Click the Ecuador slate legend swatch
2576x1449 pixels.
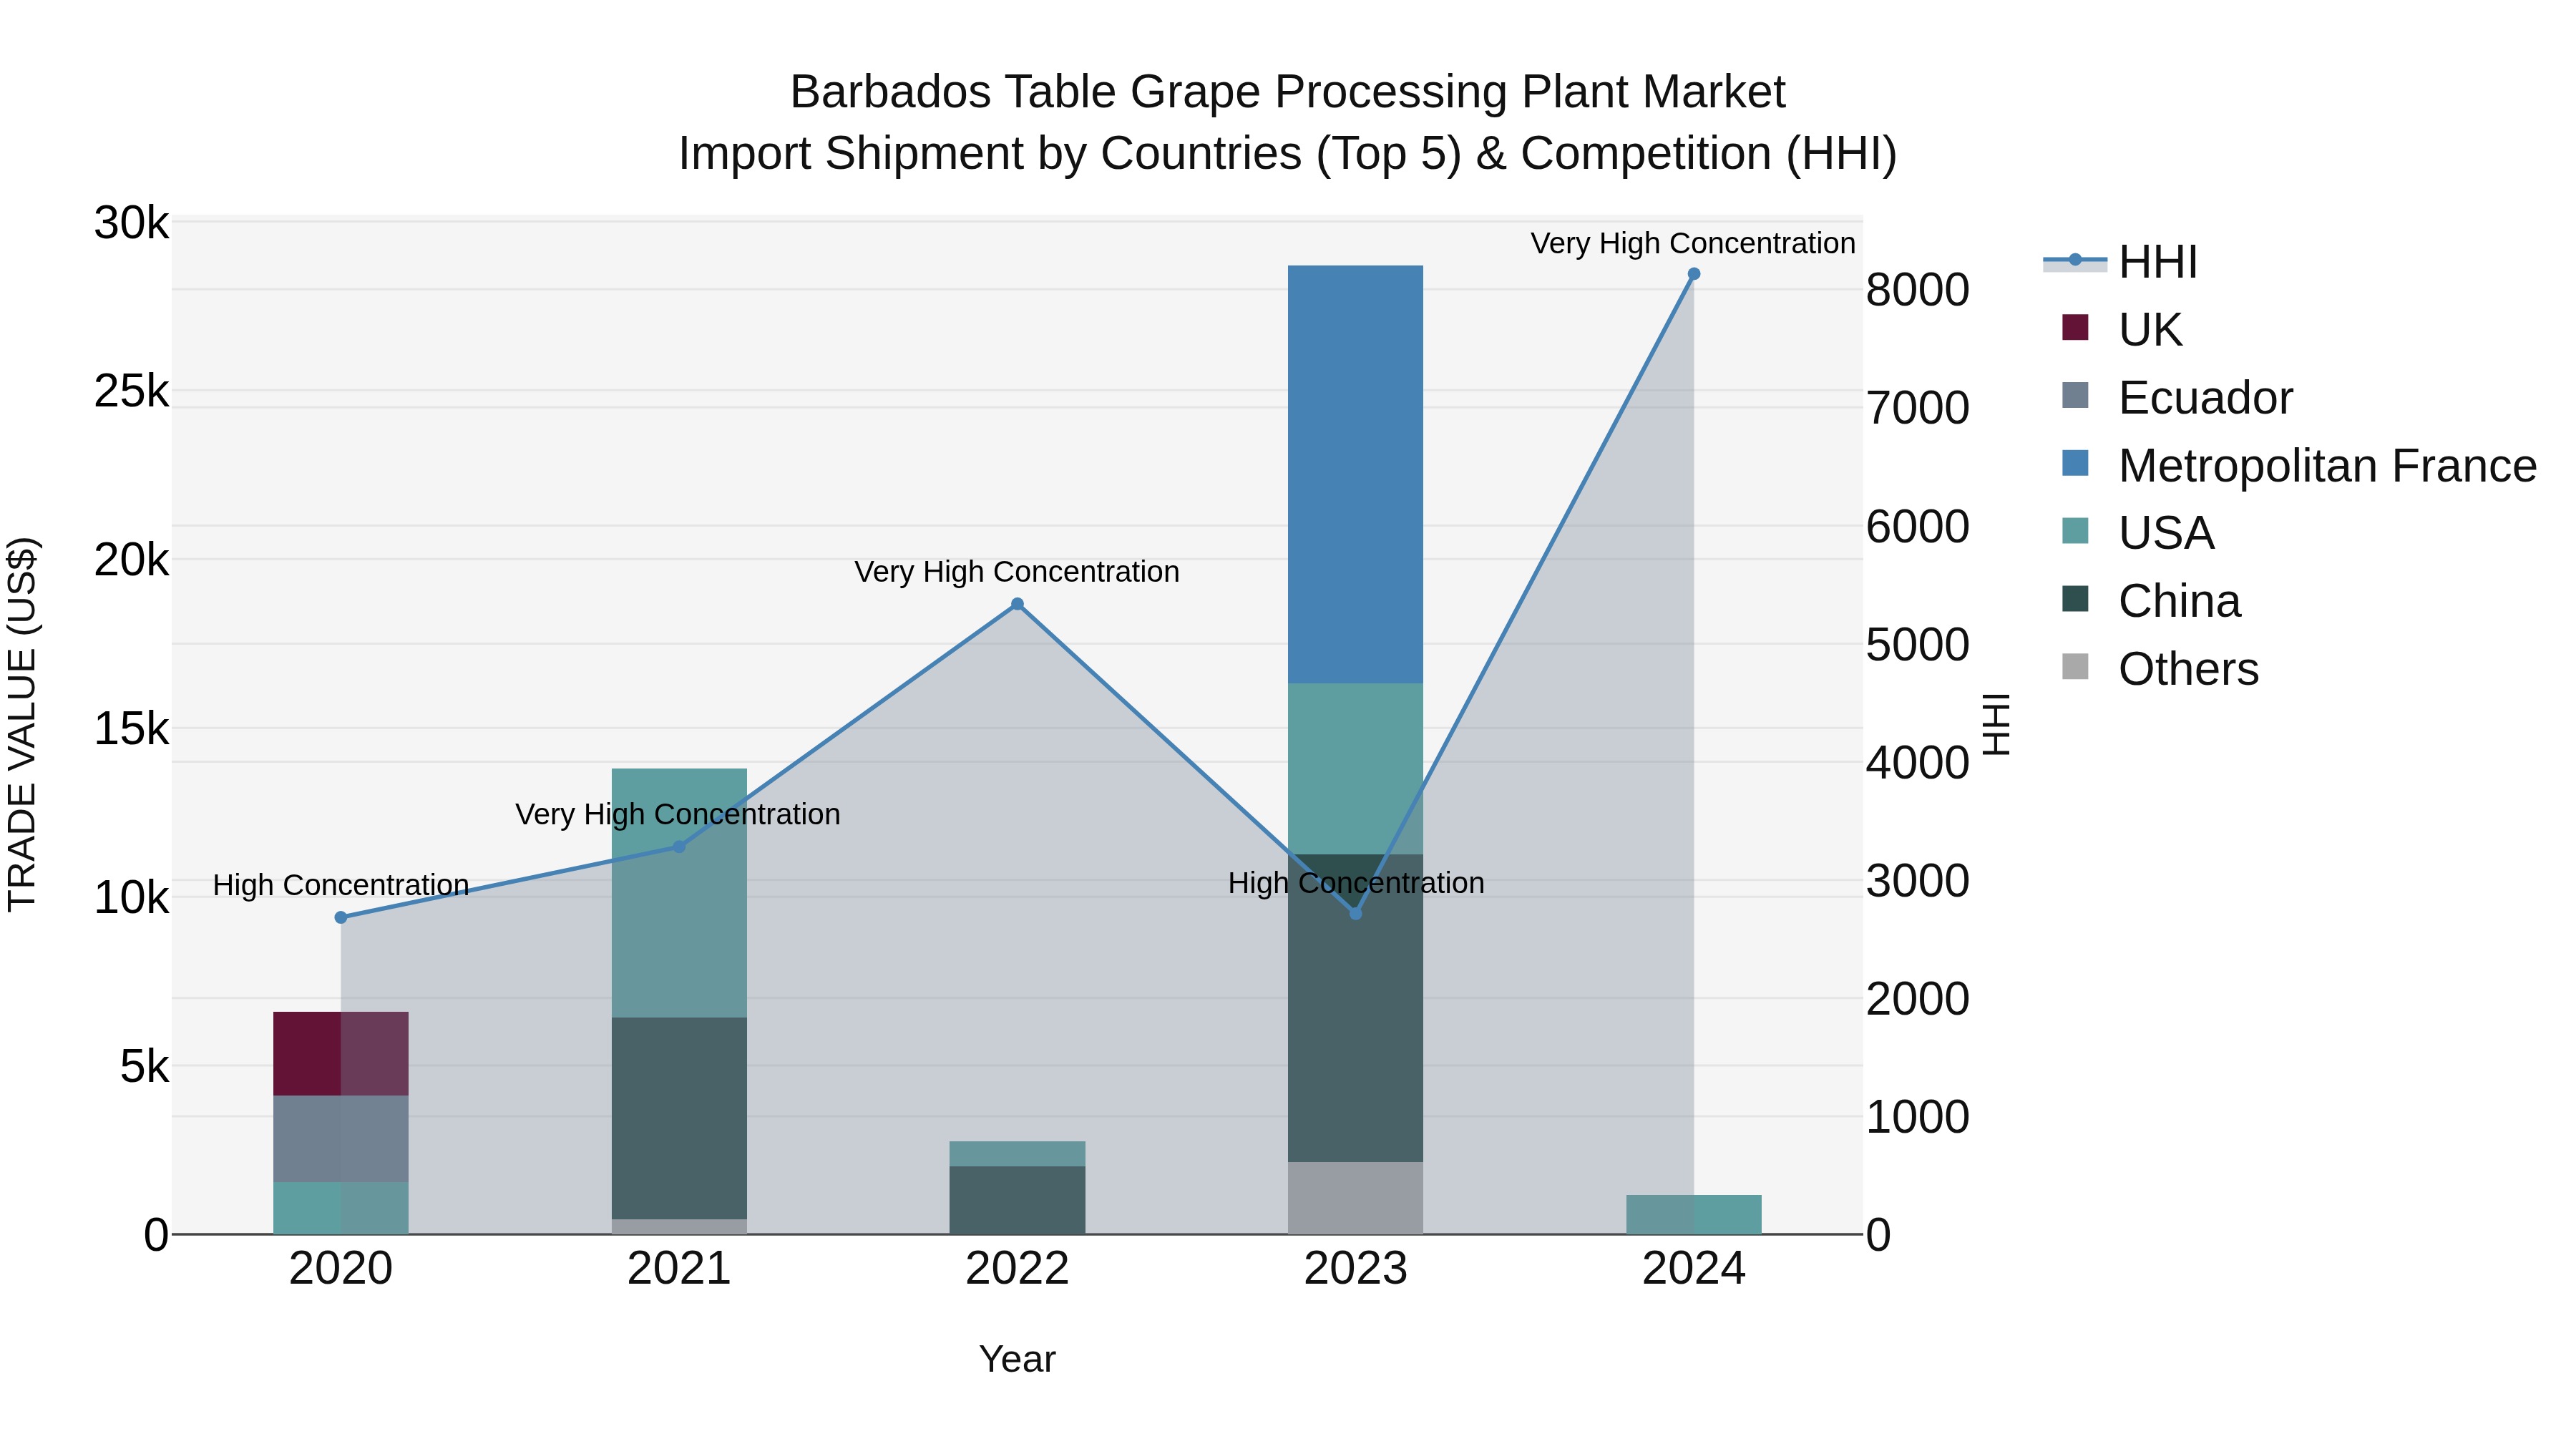[2075, 395]
